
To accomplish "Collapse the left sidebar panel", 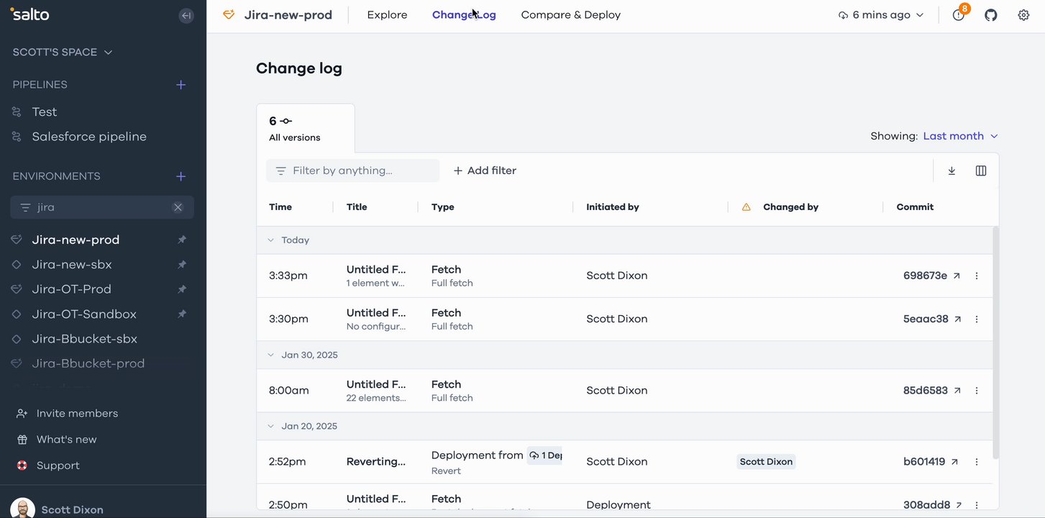I will tap(186, 15).
